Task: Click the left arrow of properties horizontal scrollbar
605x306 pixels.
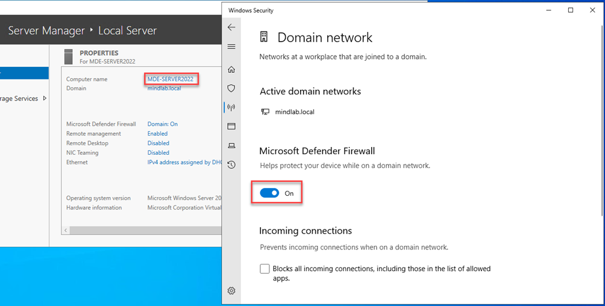Action: click(x=66, y=230)
